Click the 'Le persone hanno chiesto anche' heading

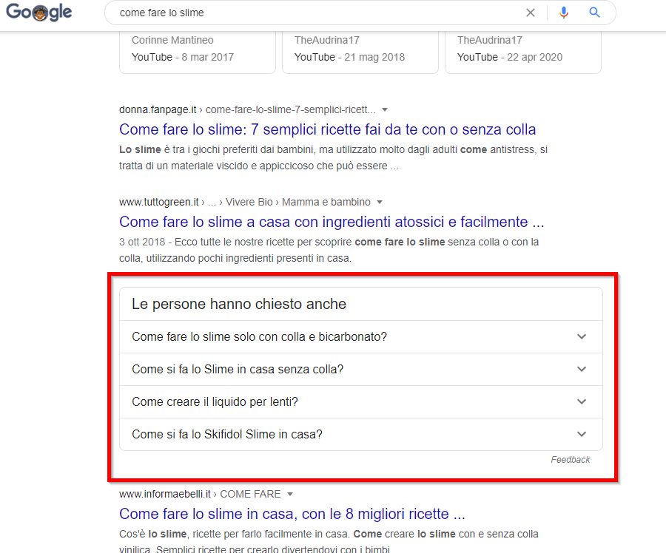(239, 304)
